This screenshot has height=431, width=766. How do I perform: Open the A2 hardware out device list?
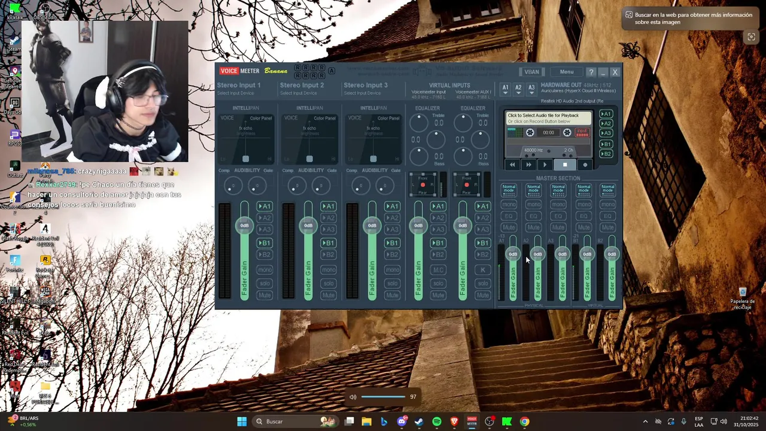click(x=518, y=89)
